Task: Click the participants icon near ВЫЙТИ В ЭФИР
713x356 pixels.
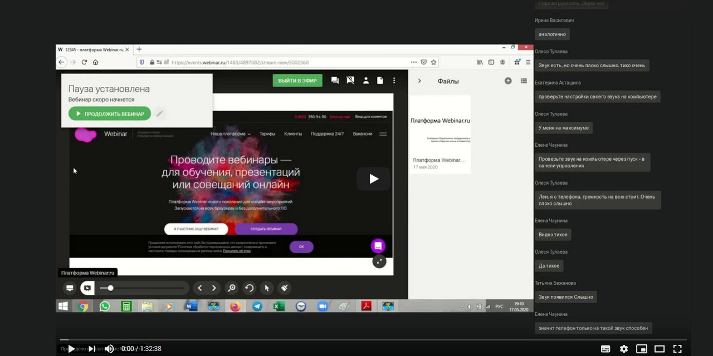Action: point(366,81)
